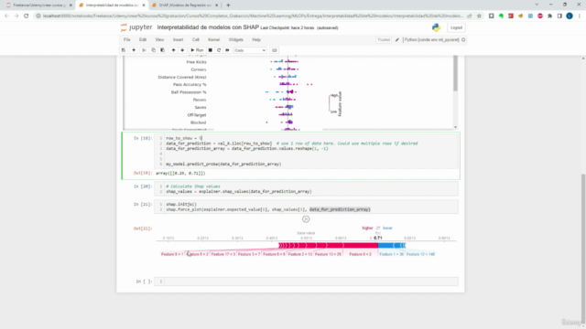This screenshot has width=586, height=329.
Task: Click the Python logo in the header
Action: (x=436, y=27)
